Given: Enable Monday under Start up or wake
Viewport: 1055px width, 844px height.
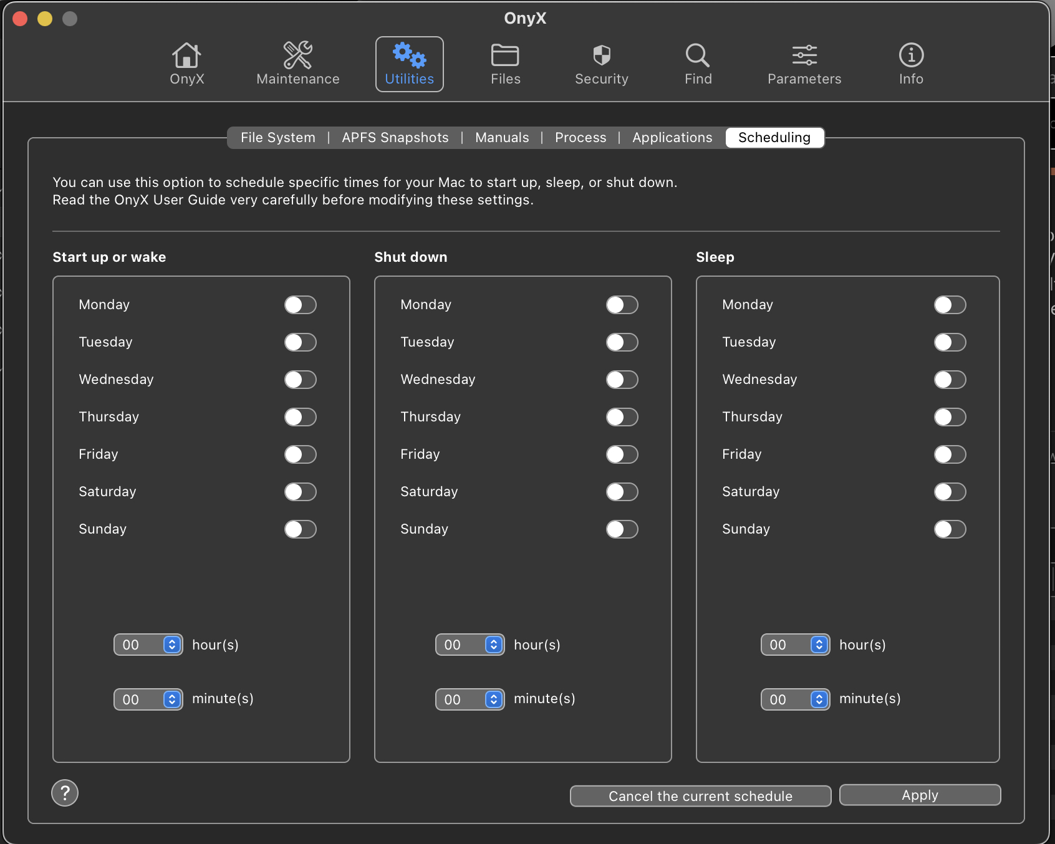Looking at the screenshot, I should pyautogui.click(x=301, y=305).
